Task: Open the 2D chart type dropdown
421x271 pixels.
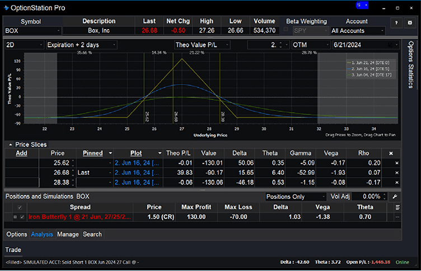Action: pos(41,45)
